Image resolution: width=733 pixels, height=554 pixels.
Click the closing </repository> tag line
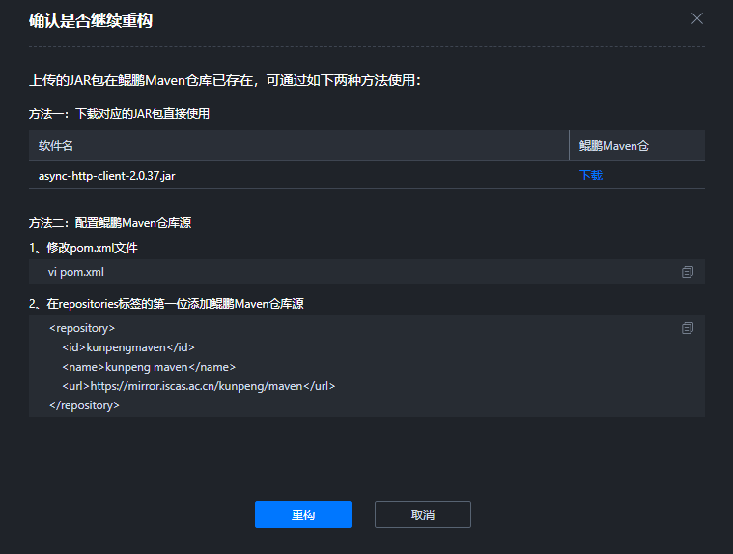click(84, 405)
